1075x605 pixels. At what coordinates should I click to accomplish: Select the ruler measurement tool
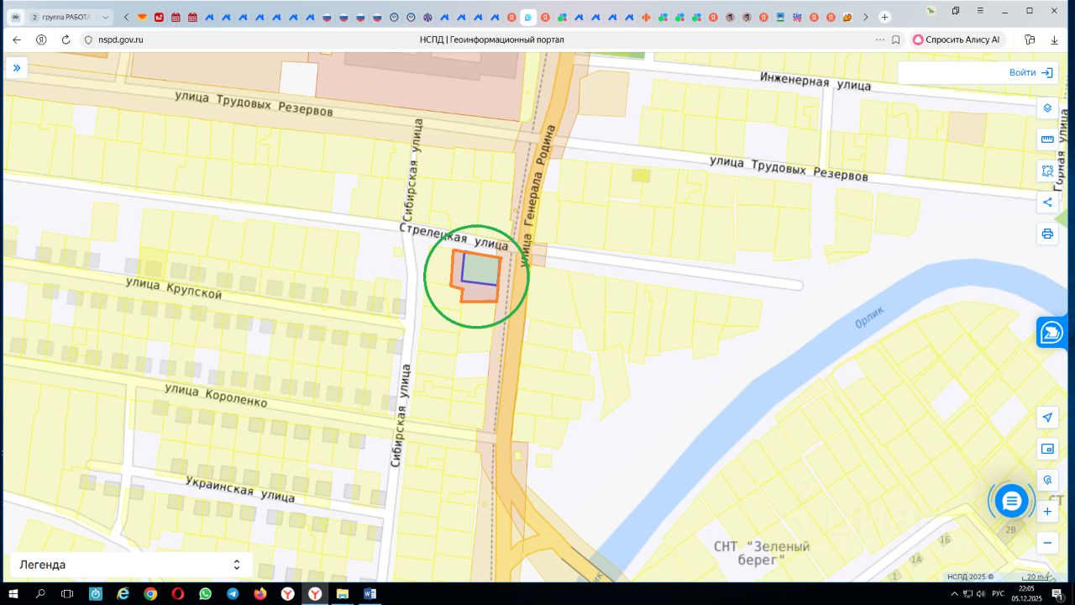(1047, 139)
